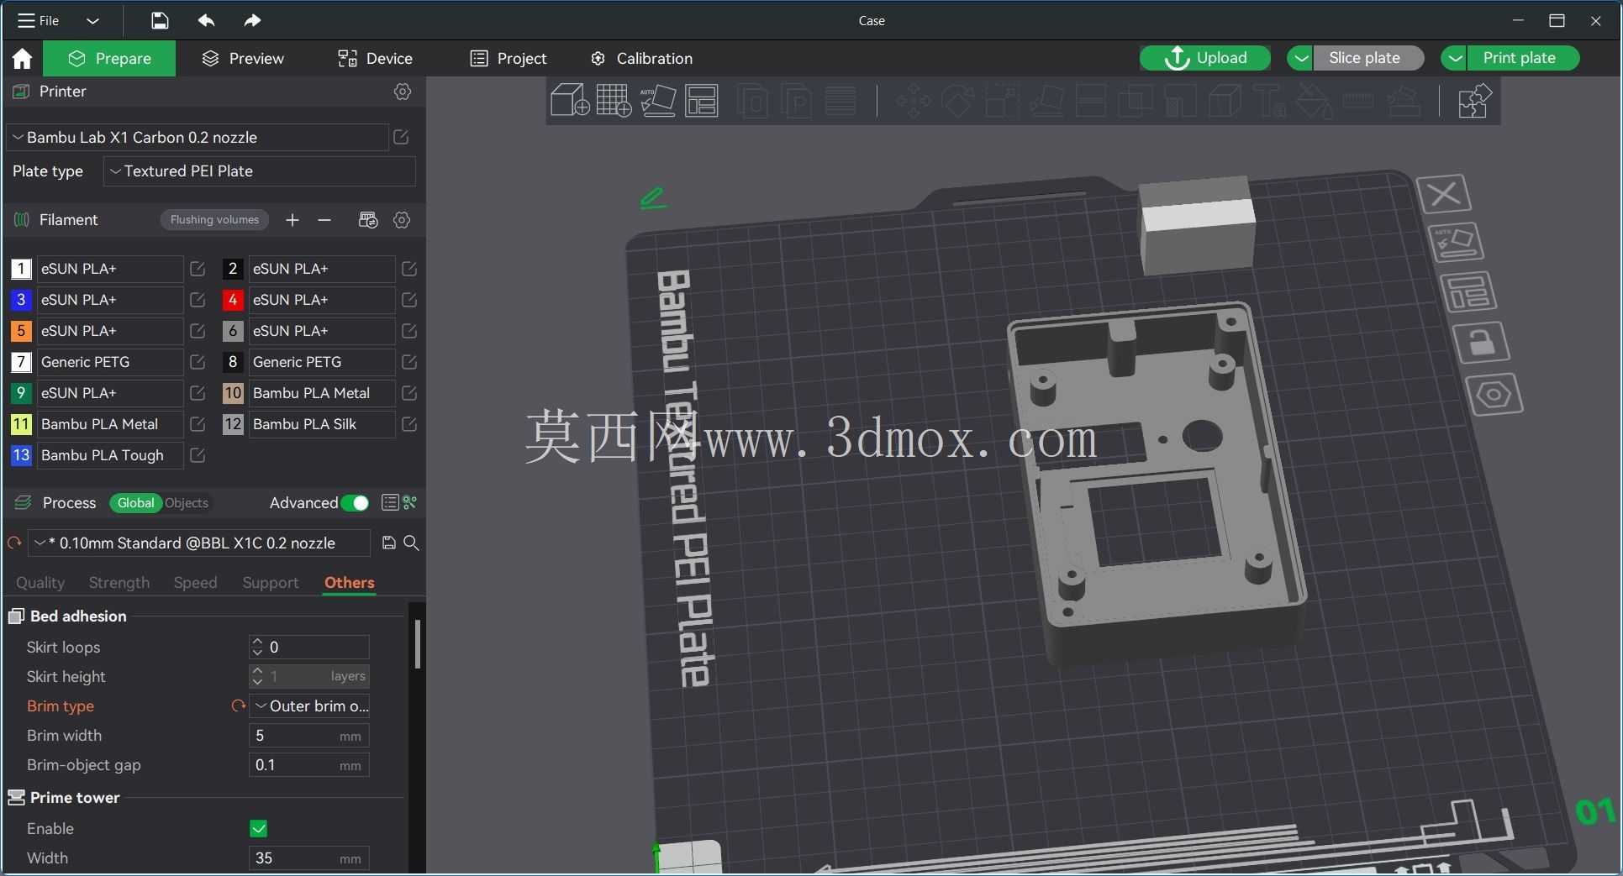Expand the Brim type dropdown

[309, 706]
